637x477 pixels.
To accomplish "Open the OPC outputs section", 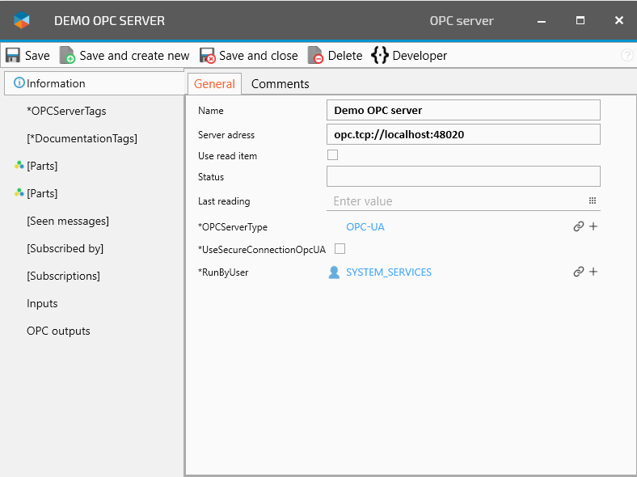I will tap(58, 331).
